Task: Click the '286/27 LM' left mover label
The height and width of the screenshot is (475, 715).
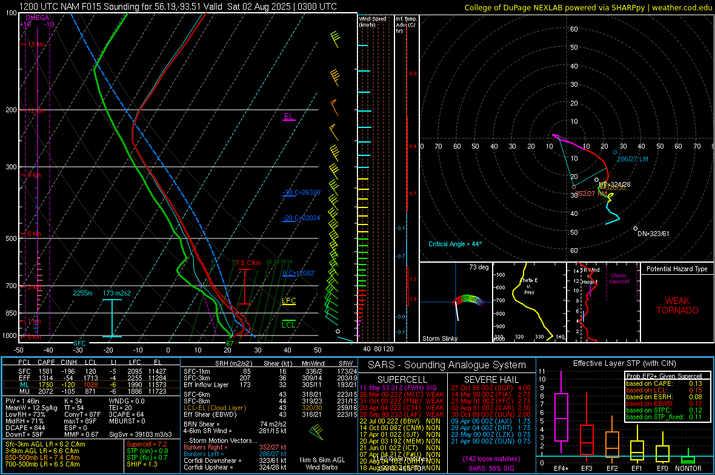Action: [633, 159]
